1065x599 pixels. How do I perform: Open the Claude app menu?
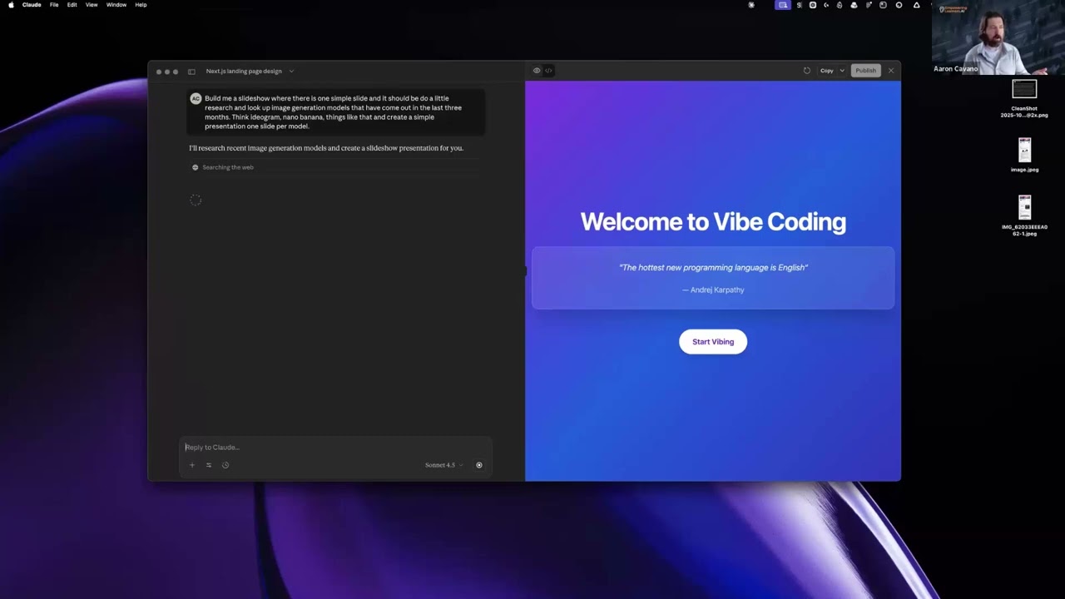(x=32, y=5)
